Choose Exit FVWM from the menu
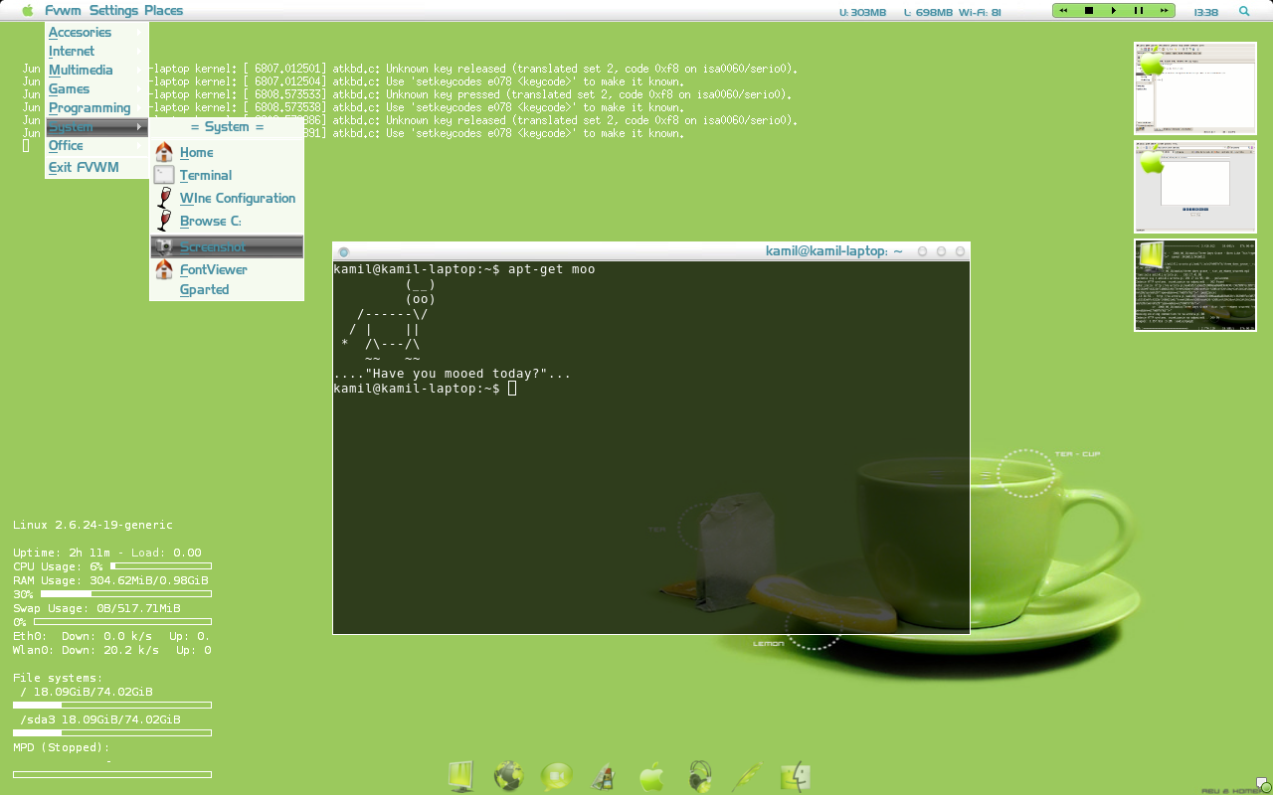This screenshot has height=795, width=1273. tap(96, 167)
